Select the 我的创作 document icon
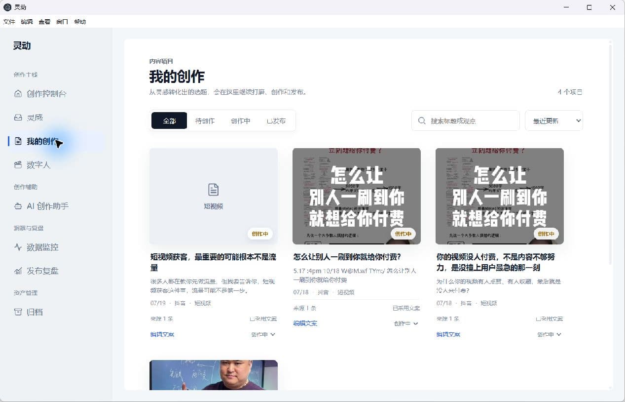625x402 pixels. (18, 141)
